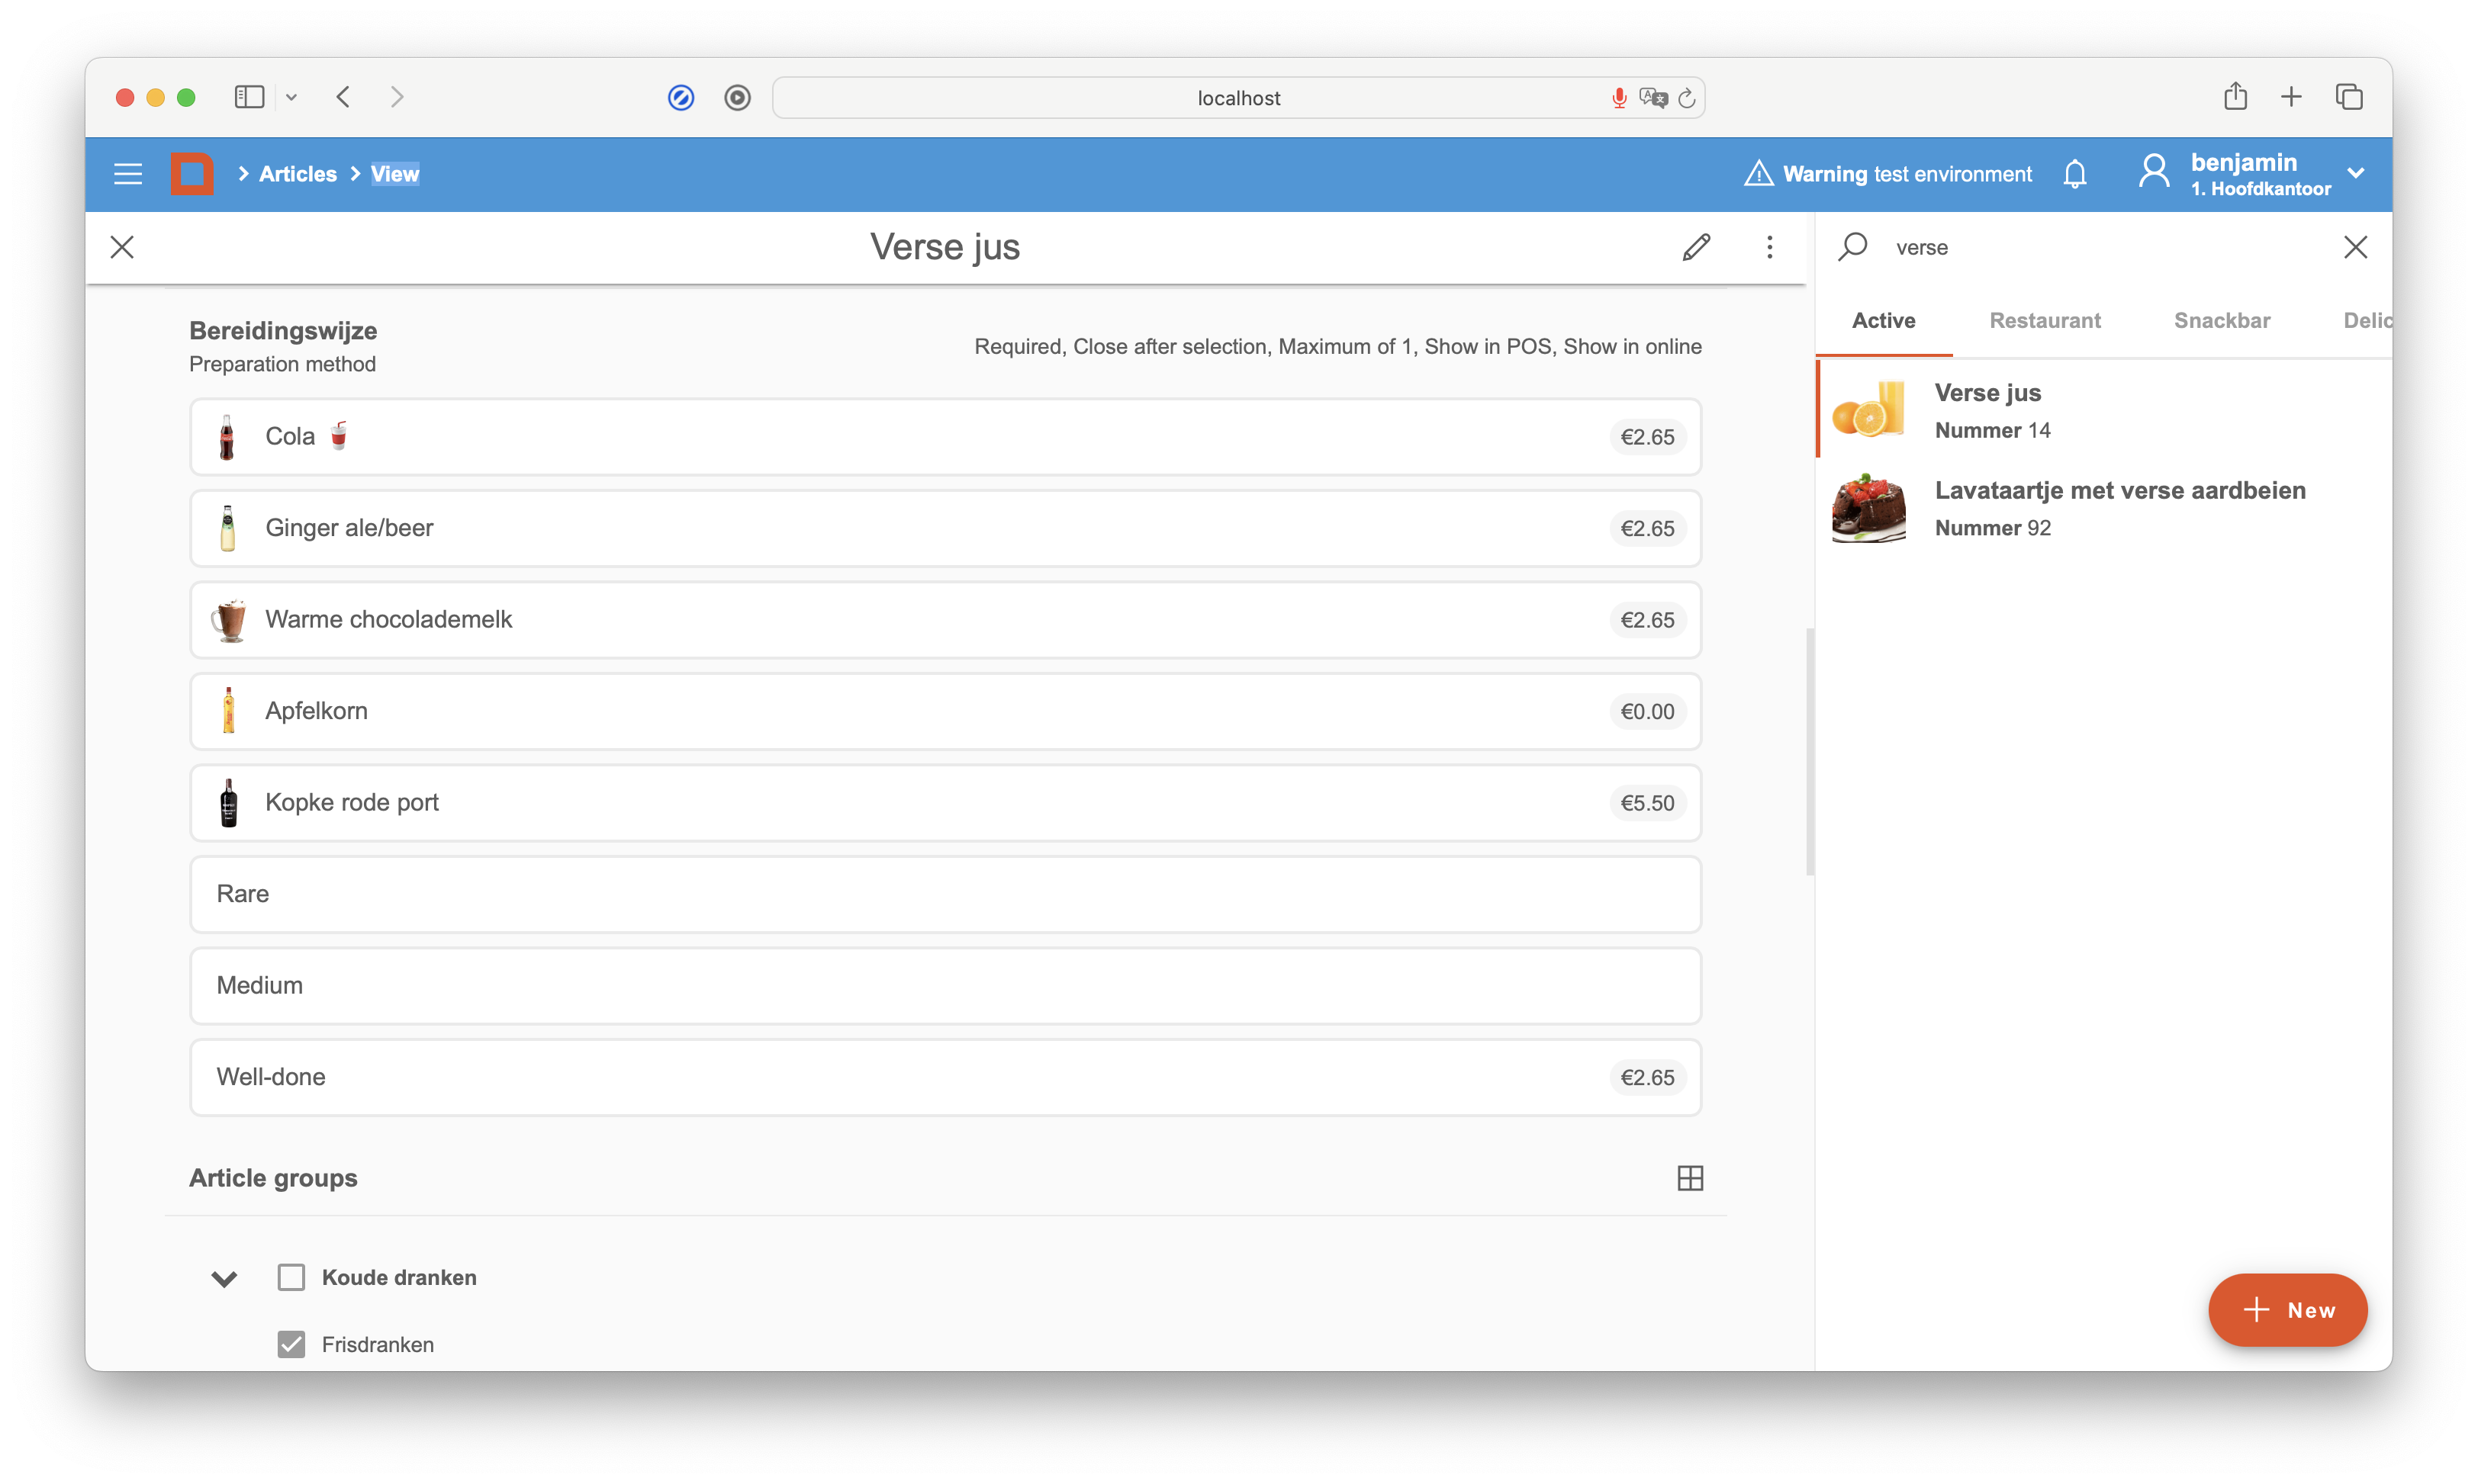This screenshot has height=1484, width=2478.
Task: Select the Medium option
Action: point(945,986)
